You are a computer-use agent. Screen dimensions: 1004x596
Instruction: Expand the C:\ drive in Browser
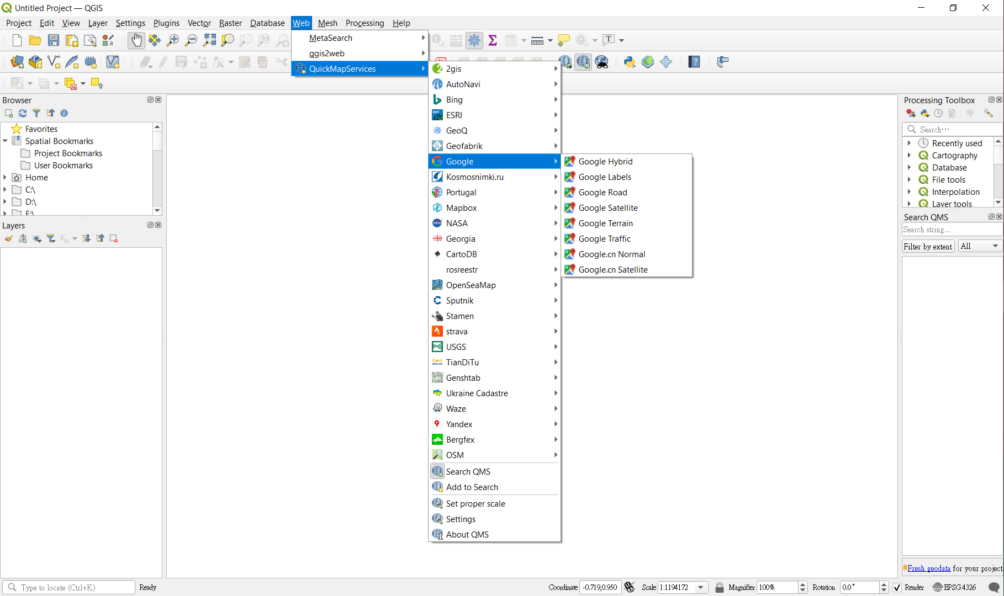[5, 190]
